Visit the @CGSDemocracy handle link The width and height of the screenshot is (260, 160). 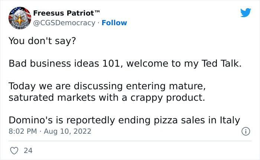tap(64, 23)
